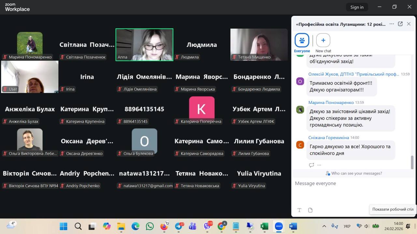Viewport: 417px width, 234px height.
Task: Open text formatting options in chat
Action: pyautogui.click(x=299, y=210)
